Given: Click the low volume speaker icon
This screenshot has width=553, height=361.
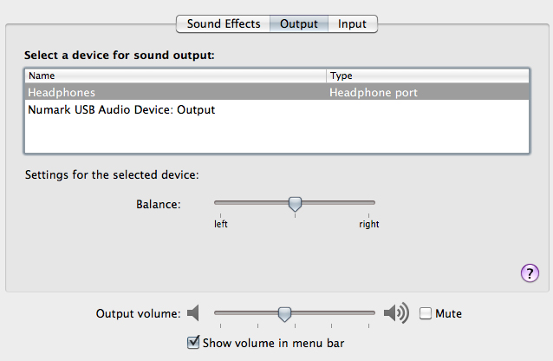Looking at the screenshot, I should (194, 312).
